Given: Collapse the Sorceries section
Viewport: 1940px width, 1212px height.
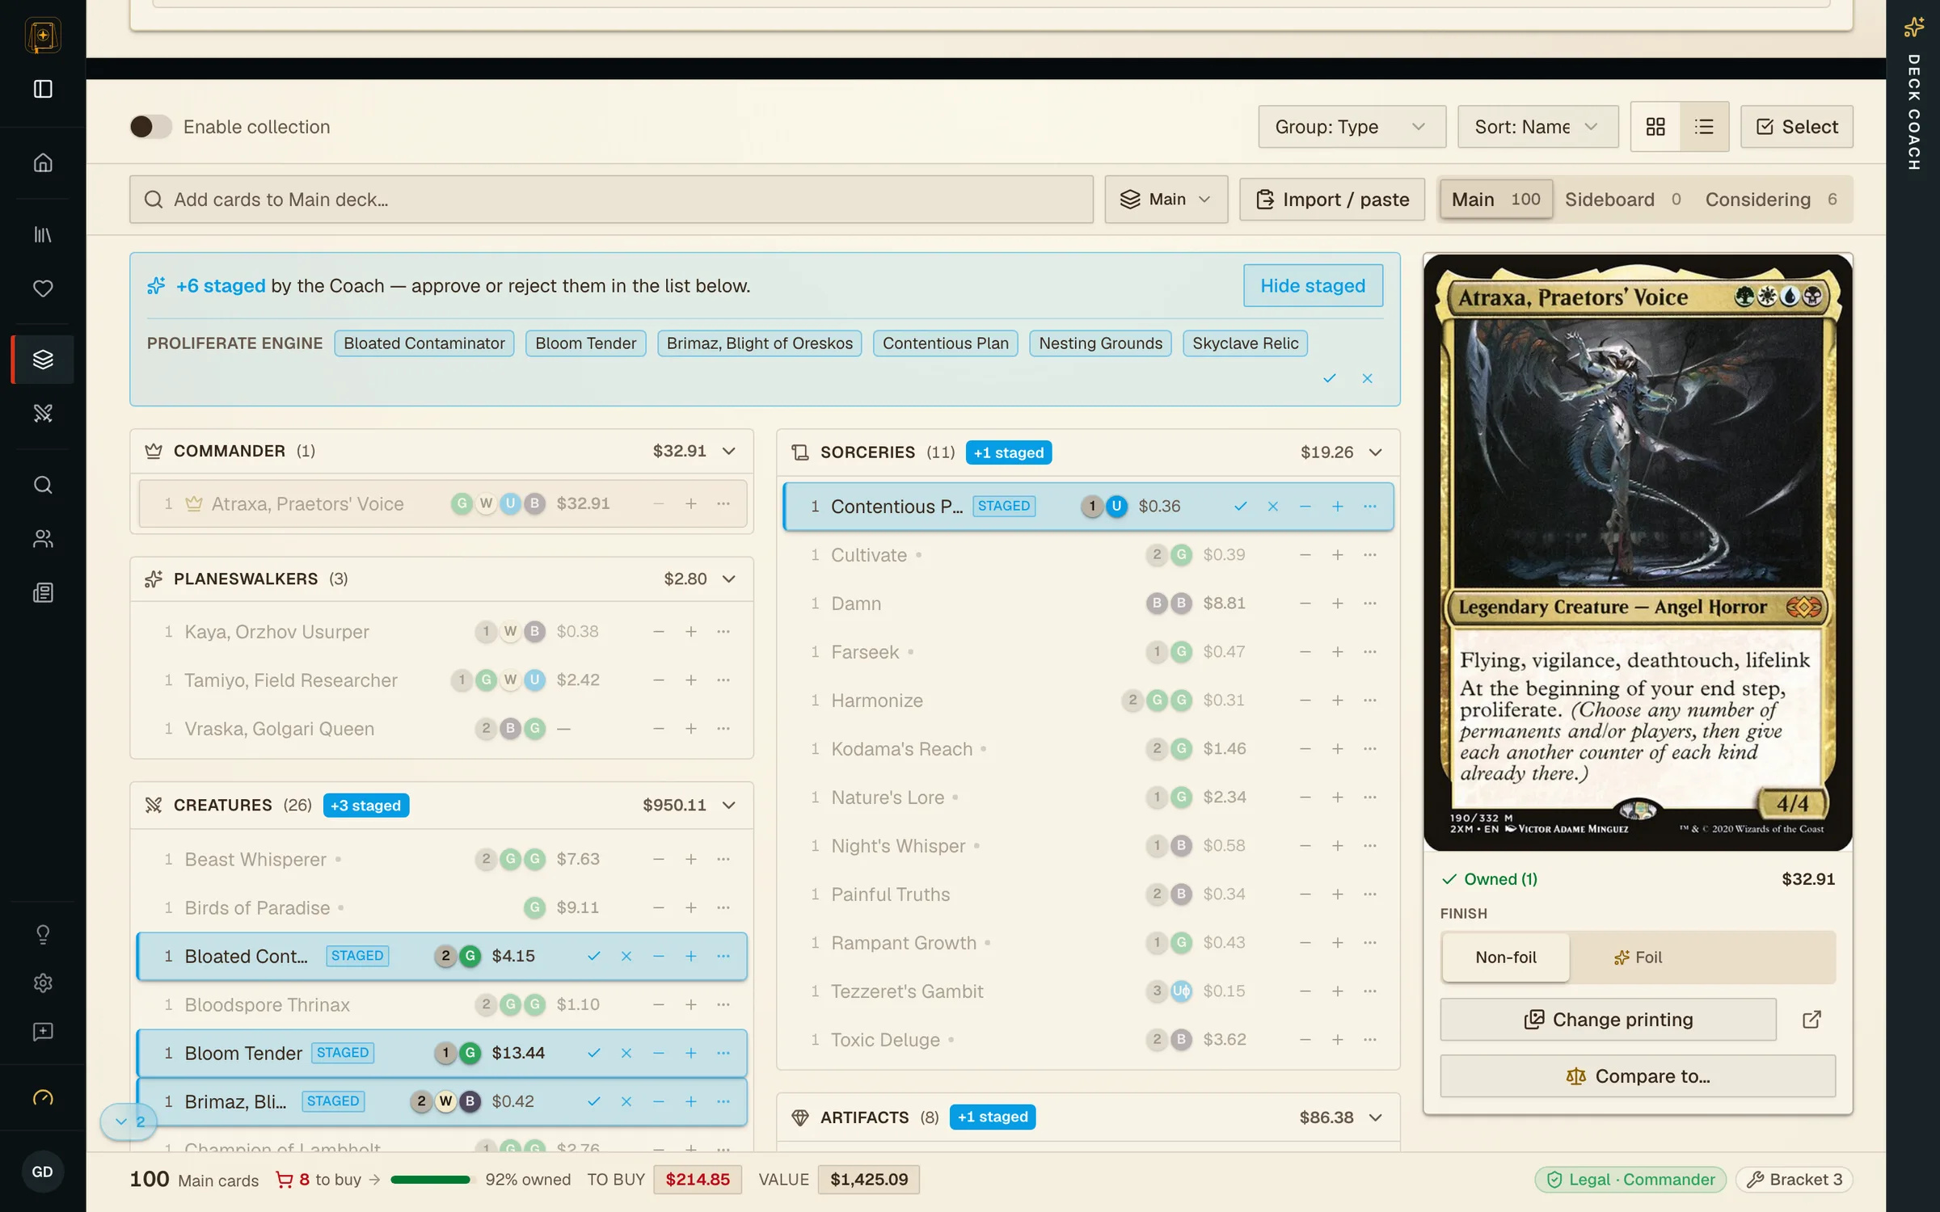Looking at the screenshot, I should pyautogui.click(x=1376, y=452).
